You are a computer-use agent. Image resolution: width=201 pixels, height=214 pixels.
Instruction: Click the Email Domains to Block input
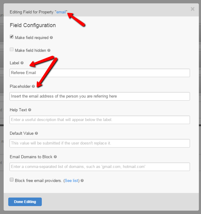[x=100, y=167]
